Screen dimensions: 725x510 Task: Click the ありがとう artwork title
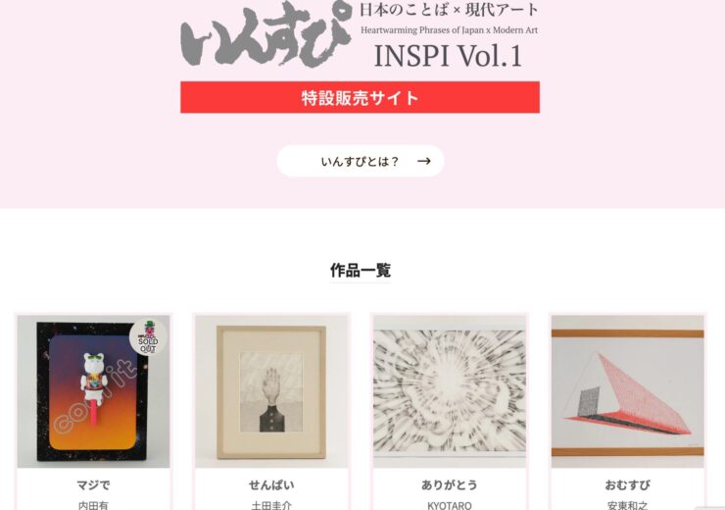(x=450, y=485)
